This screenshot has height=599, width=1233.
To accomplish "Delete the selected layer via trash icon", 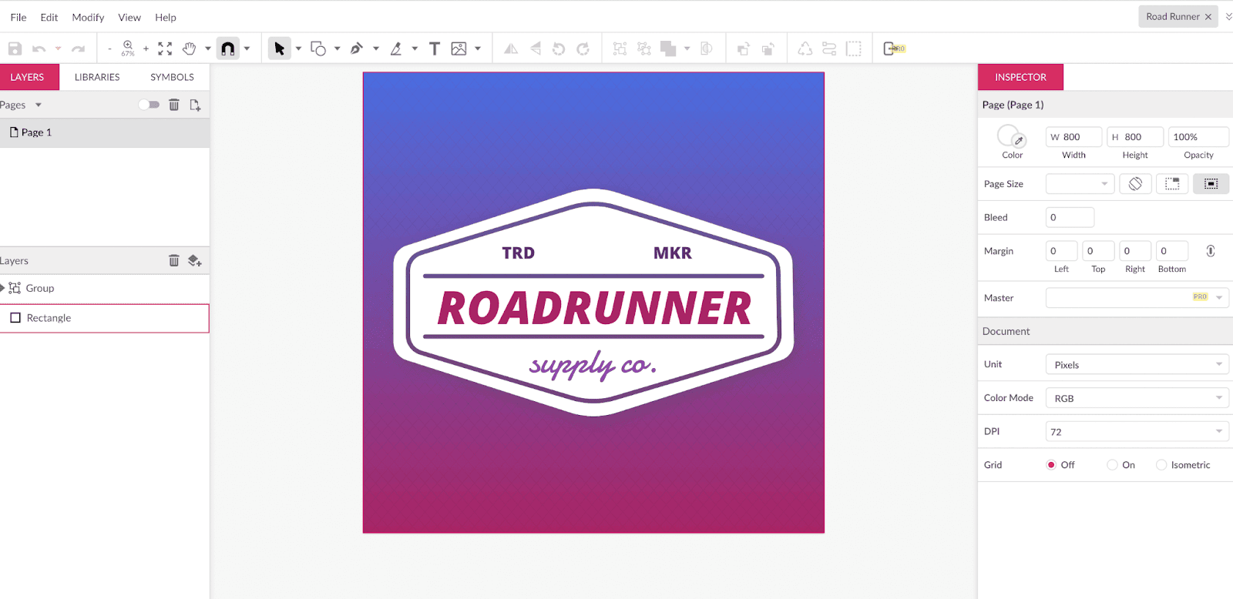I will [x=174, y=261].
